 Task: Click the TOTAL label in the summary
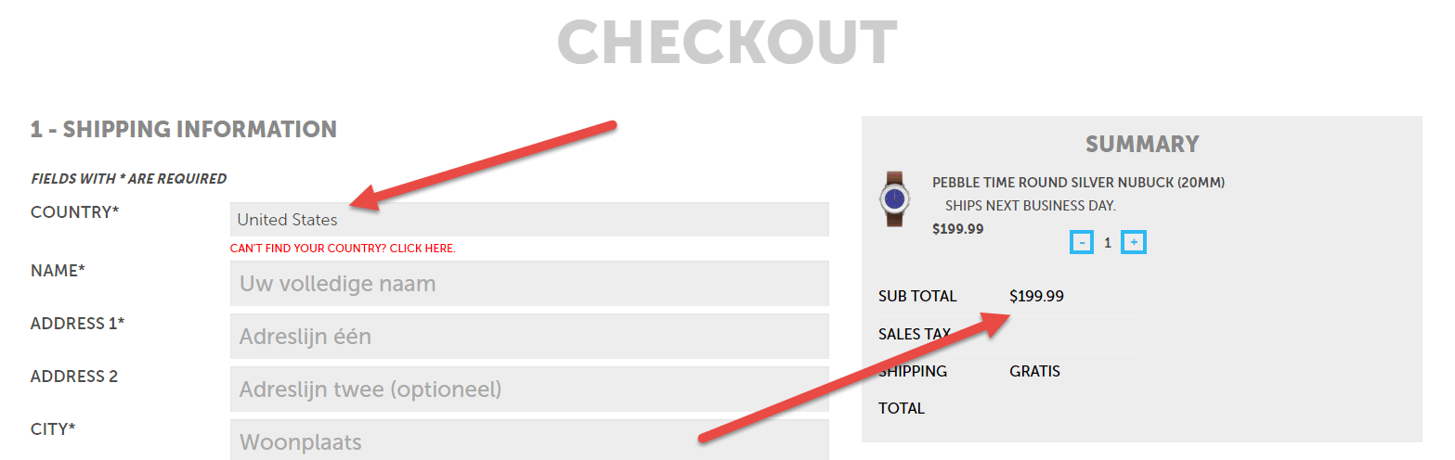click(902, 408)
